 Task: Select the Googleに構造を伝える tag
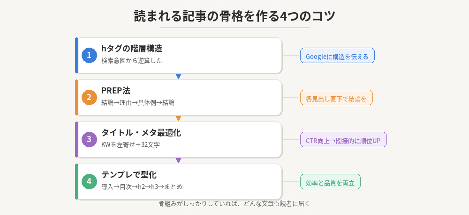coord(337,56)
